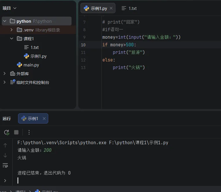Click the python project folder icon
Screen dimensions: 221x192
point(13,21)
